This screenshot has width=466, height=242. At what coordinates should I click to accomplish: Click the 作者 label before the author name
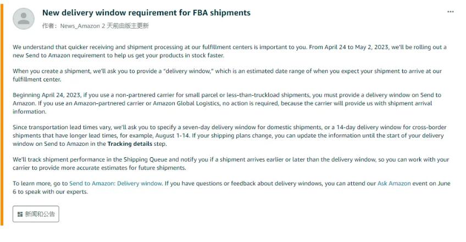coord(49,26)
